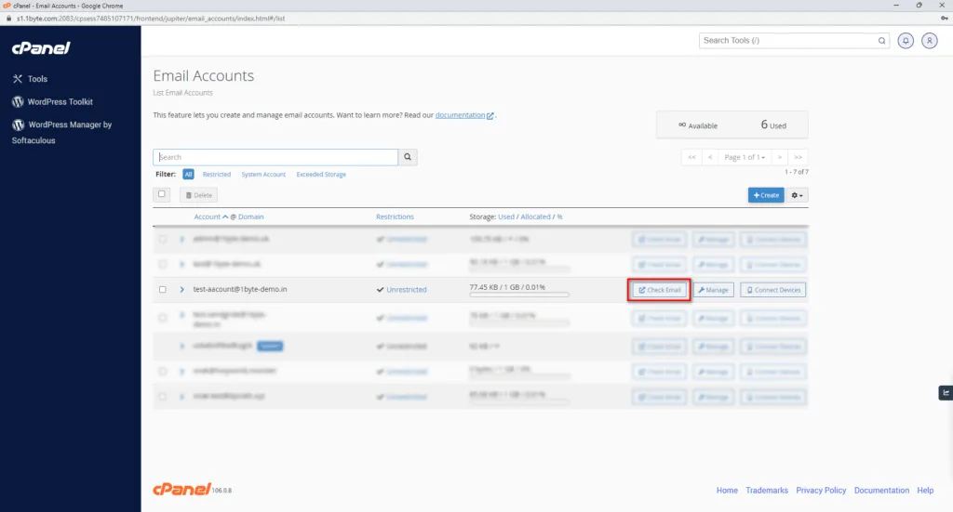
Task: Tick the checkbox for test-aacount@1byte-demo.in
Action: coord(162,289)
